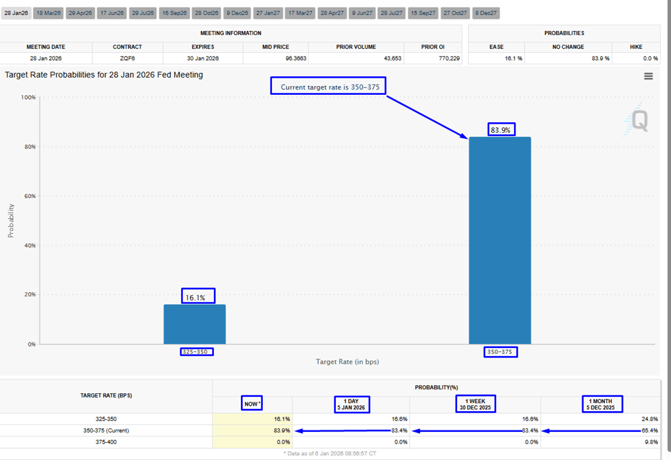The image size is (671, 460).
Task: Select the 18 Mar26 meeting tab
Action: [x=48, y=13]
